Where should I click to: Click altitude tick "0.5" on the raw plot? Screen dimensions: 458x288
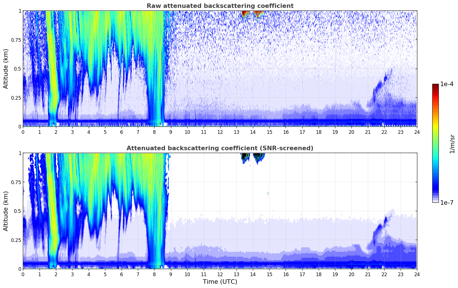[17, 69]
